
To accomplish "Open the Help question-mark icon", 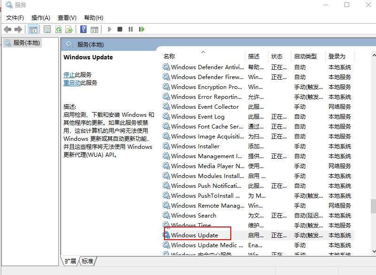I will [83, 29].
